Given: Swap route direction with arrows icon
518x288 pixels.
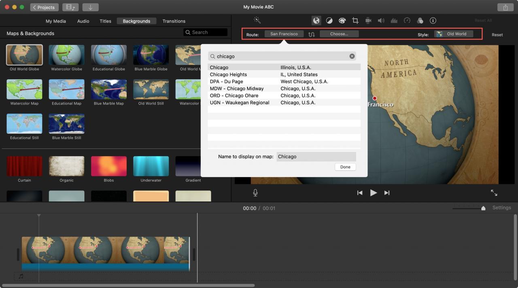Looking at the screenshot, I should click(x=312, y=34).
